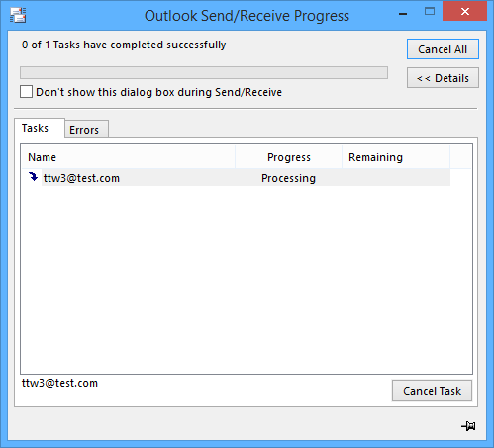
Task: Collapse dialog with the << Details button
Action: [443, 78]
